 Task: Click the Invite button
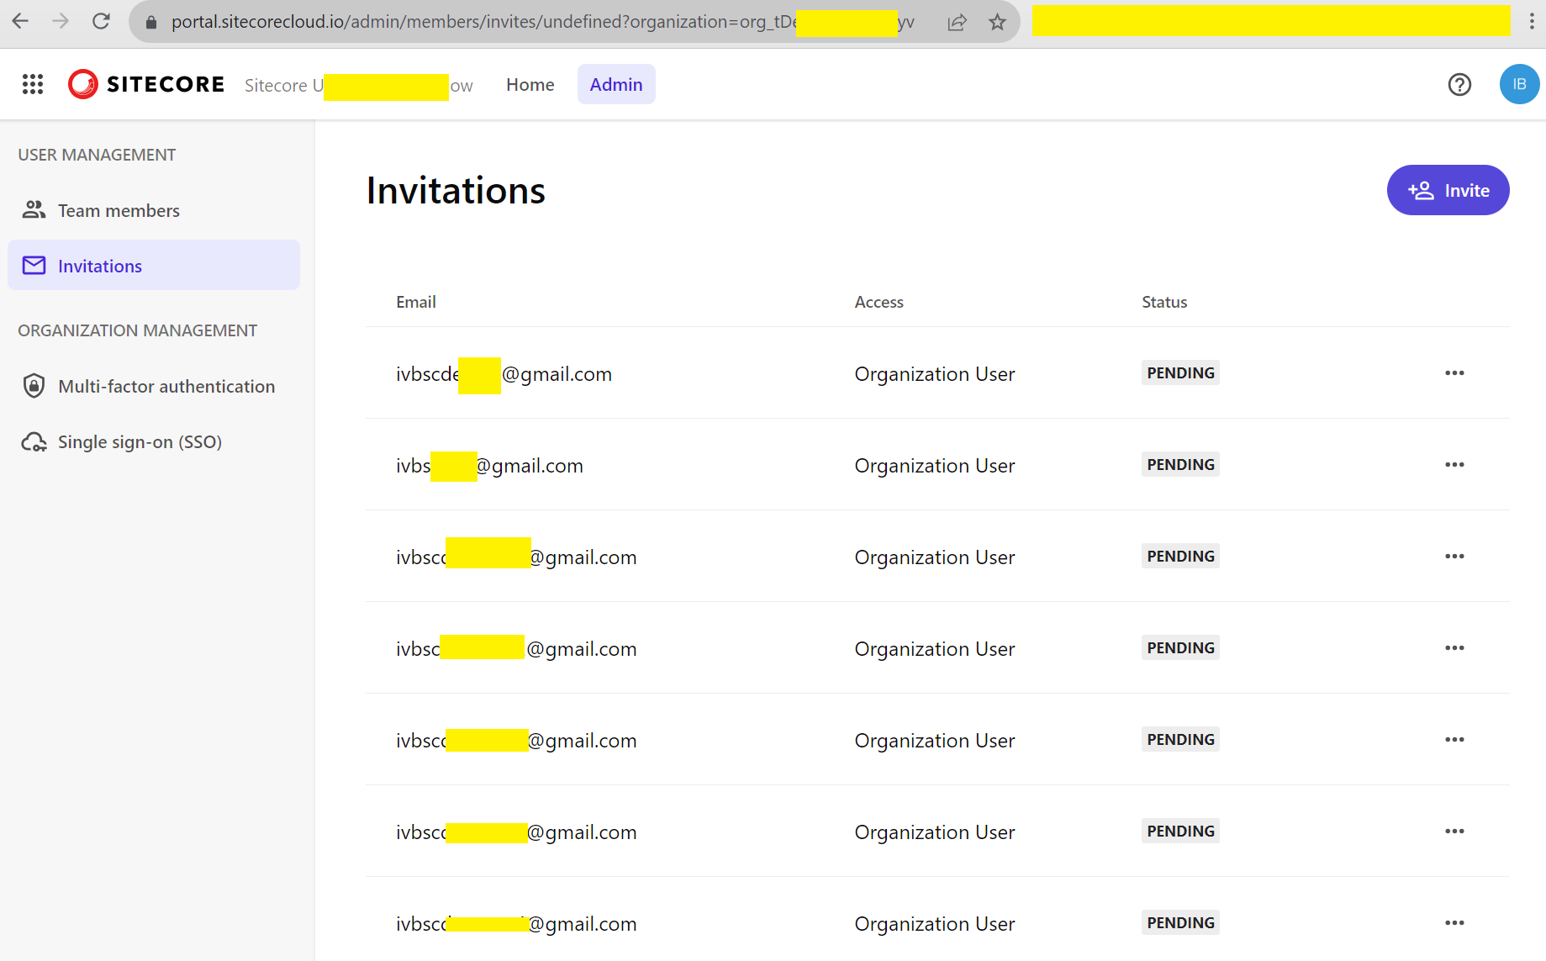[x=1448, y=190]
